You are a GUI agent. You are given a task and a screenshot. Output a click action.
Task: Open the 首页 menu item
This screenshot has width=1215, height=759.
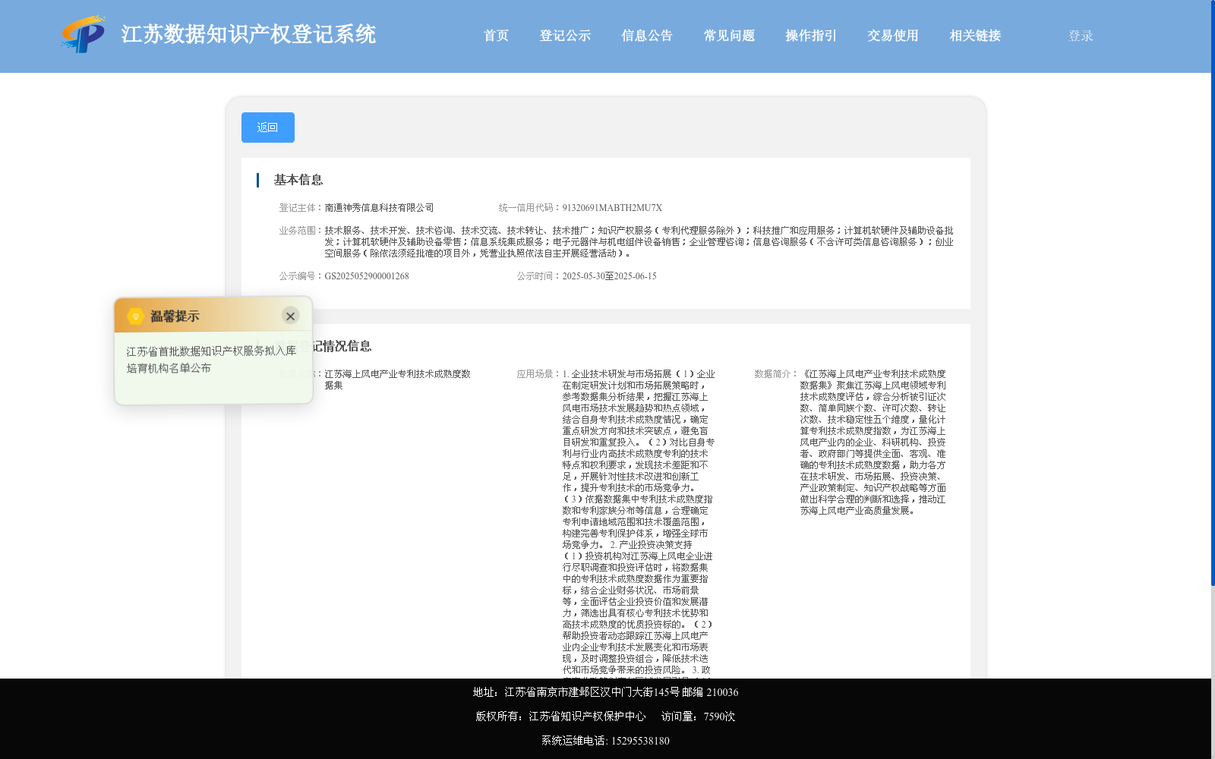pos(496,36)
